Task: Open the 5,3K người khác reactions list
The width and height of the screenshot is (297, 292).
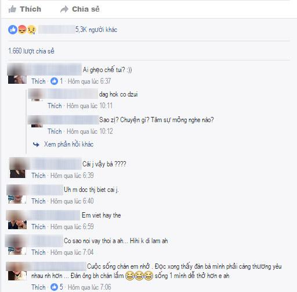Action: pos(96,30)
